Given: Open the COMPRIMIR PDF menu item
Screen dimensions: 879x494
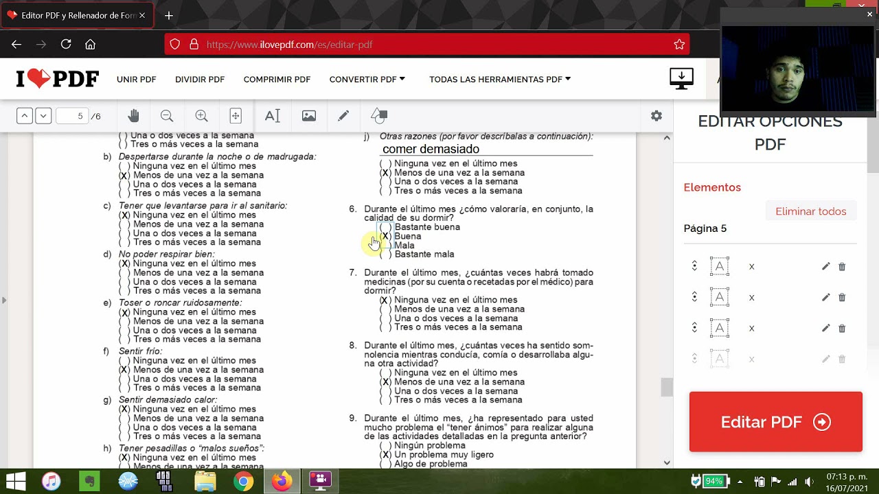Looking at the screenshot, I should point(277,80).
